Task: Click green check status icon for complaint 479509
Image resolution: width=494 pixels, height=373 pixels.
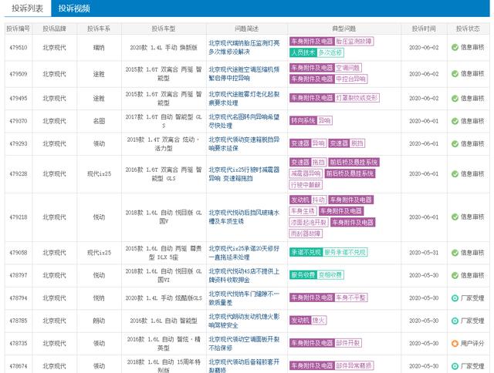Action: tap(455, 74)
